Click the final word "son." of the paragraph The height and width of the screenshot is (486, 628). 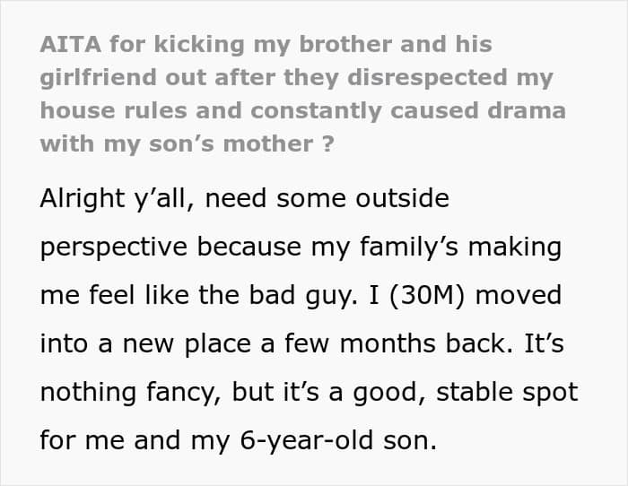tap(409, 441)
